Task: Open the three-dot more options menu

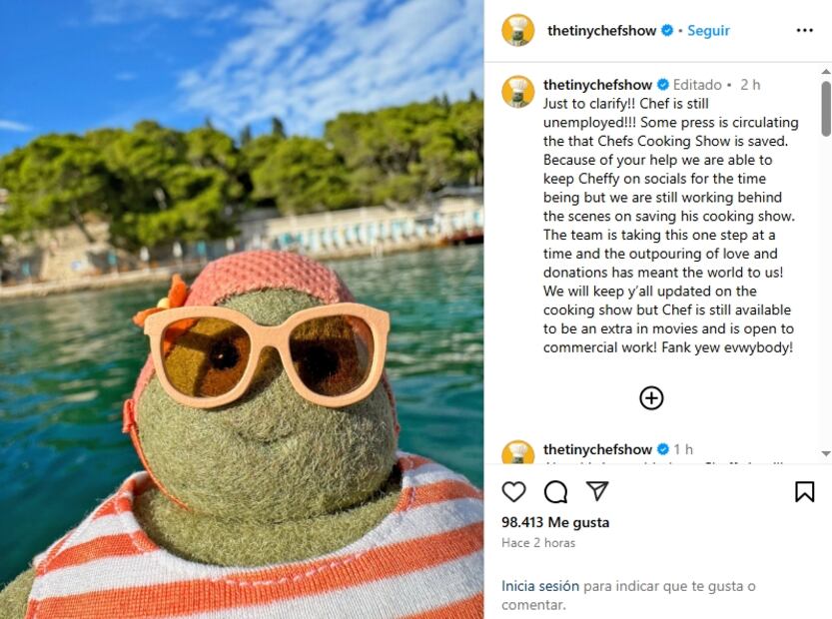Action: 804,30
